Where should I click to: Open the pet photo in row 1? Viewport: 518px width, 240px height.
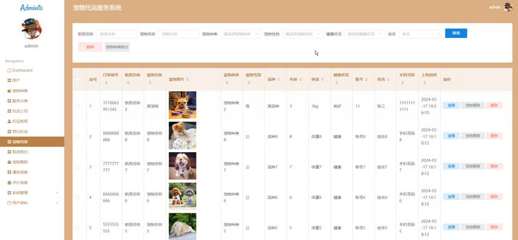click(x=182, y=105)
